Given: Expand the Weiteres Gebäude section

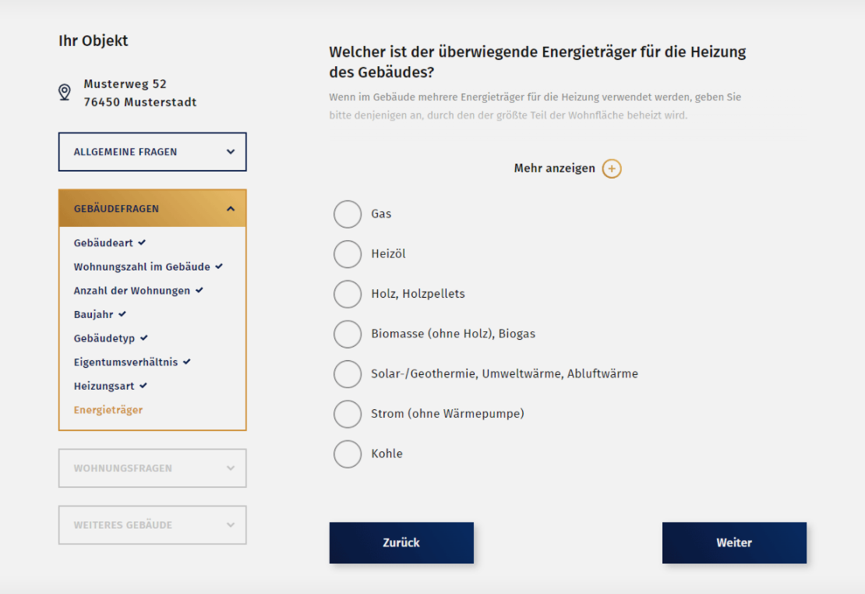Looking at the screenshot, I should [x=153, y=525].
